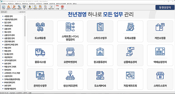This screenshot has width=175, height=94.
Task: Open the 택배송장관리 tile
Action: [160, 55]
